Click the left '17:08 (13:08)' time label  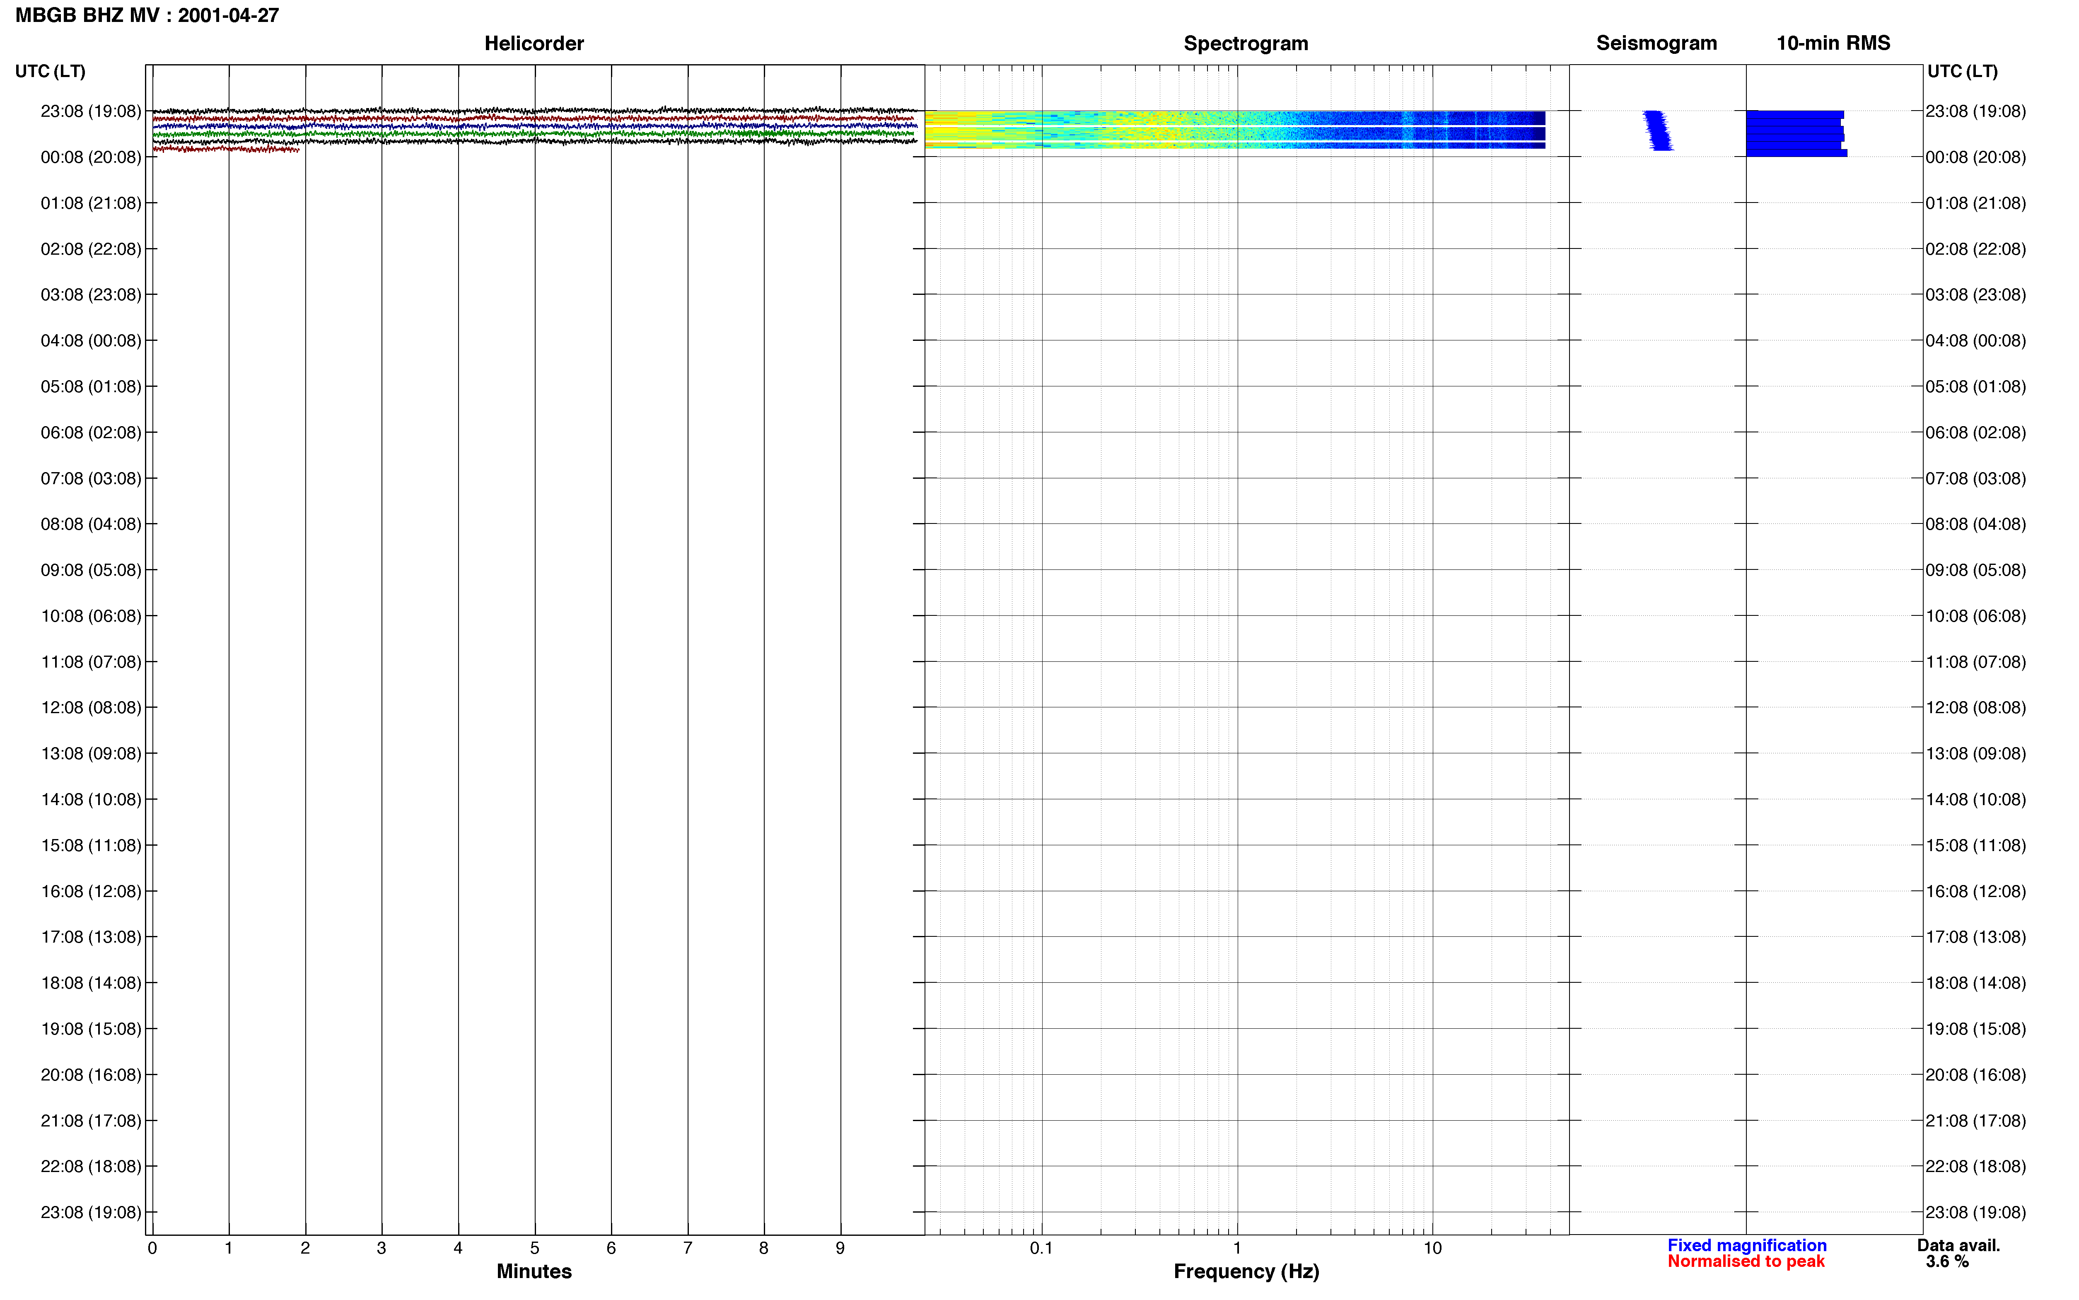click(90, 937)
